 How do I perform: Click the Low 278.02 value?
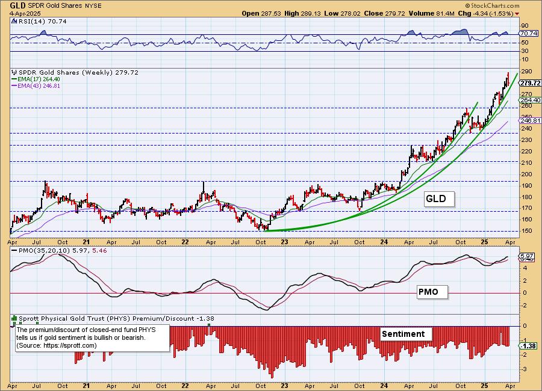point(342,13)
